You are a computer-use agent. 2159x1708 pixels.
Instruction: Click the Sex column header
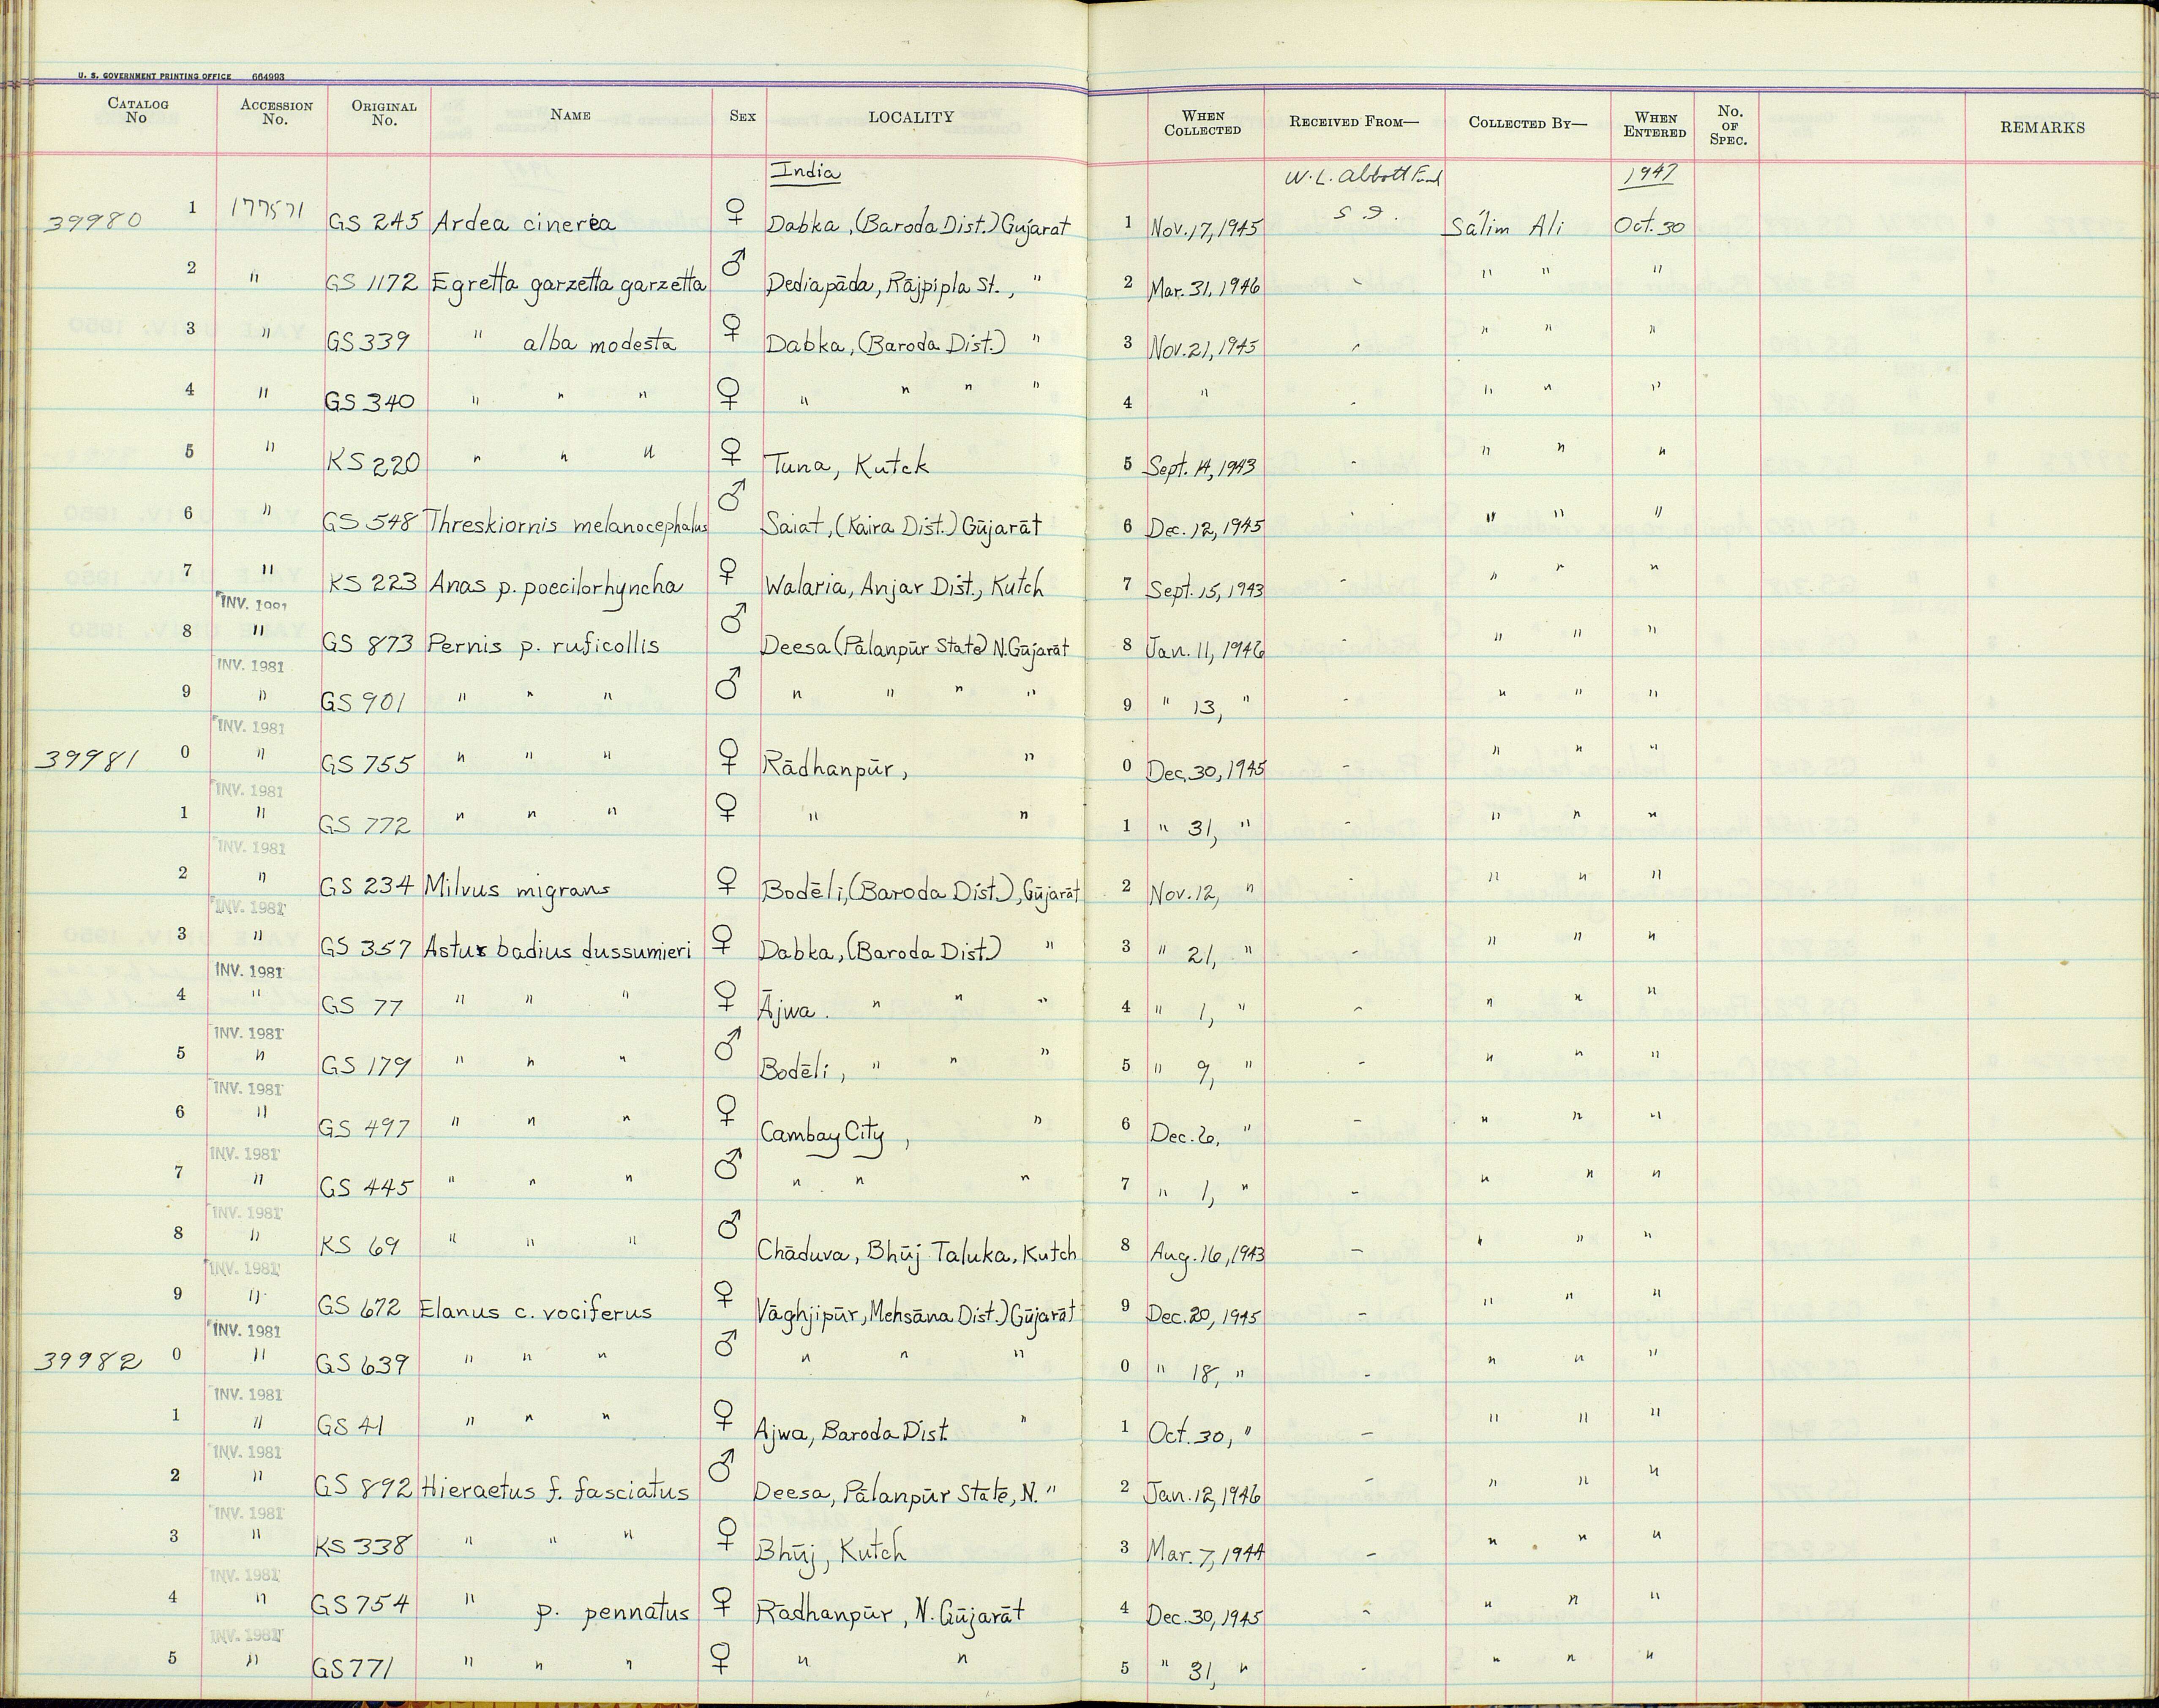click(x=742, y=116)
